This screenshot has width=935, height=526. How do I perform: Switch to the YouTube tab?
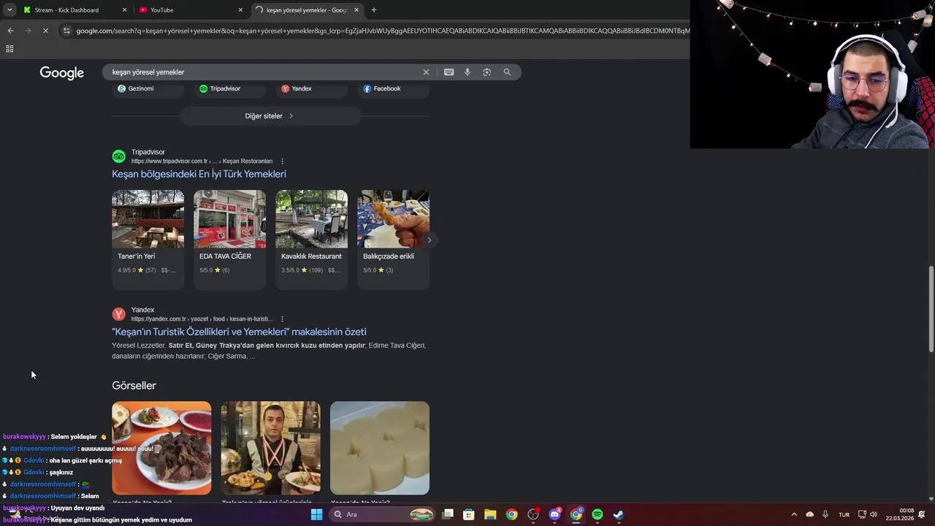pos(190,10)
